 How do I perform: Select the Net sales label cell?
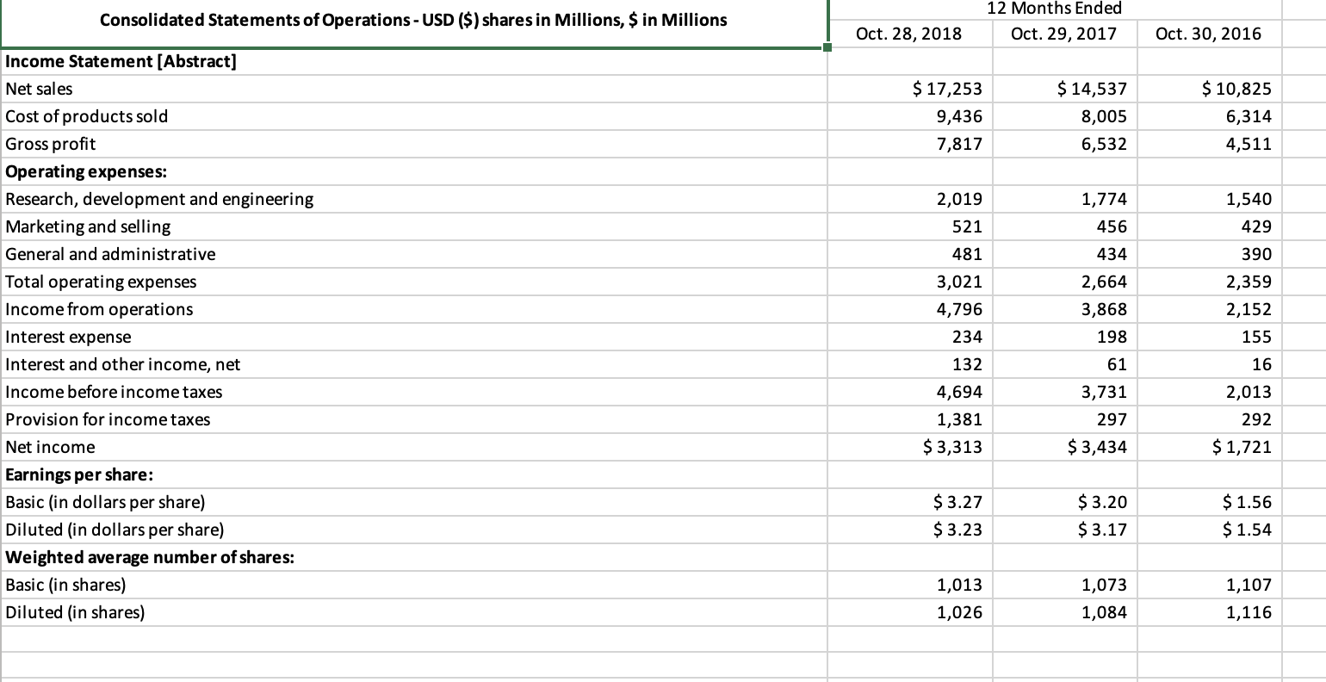[x=413, y=89]
